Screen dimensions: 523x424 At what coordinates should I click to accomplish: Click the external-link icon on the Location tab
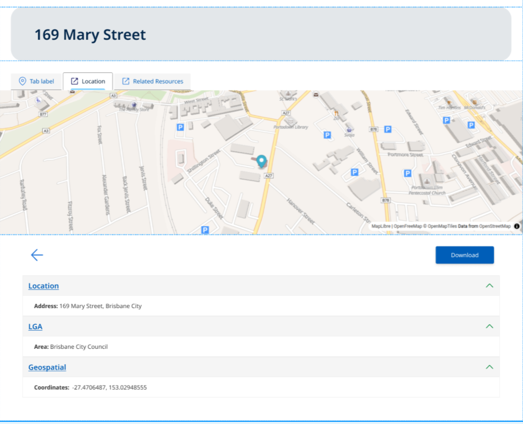74,81
